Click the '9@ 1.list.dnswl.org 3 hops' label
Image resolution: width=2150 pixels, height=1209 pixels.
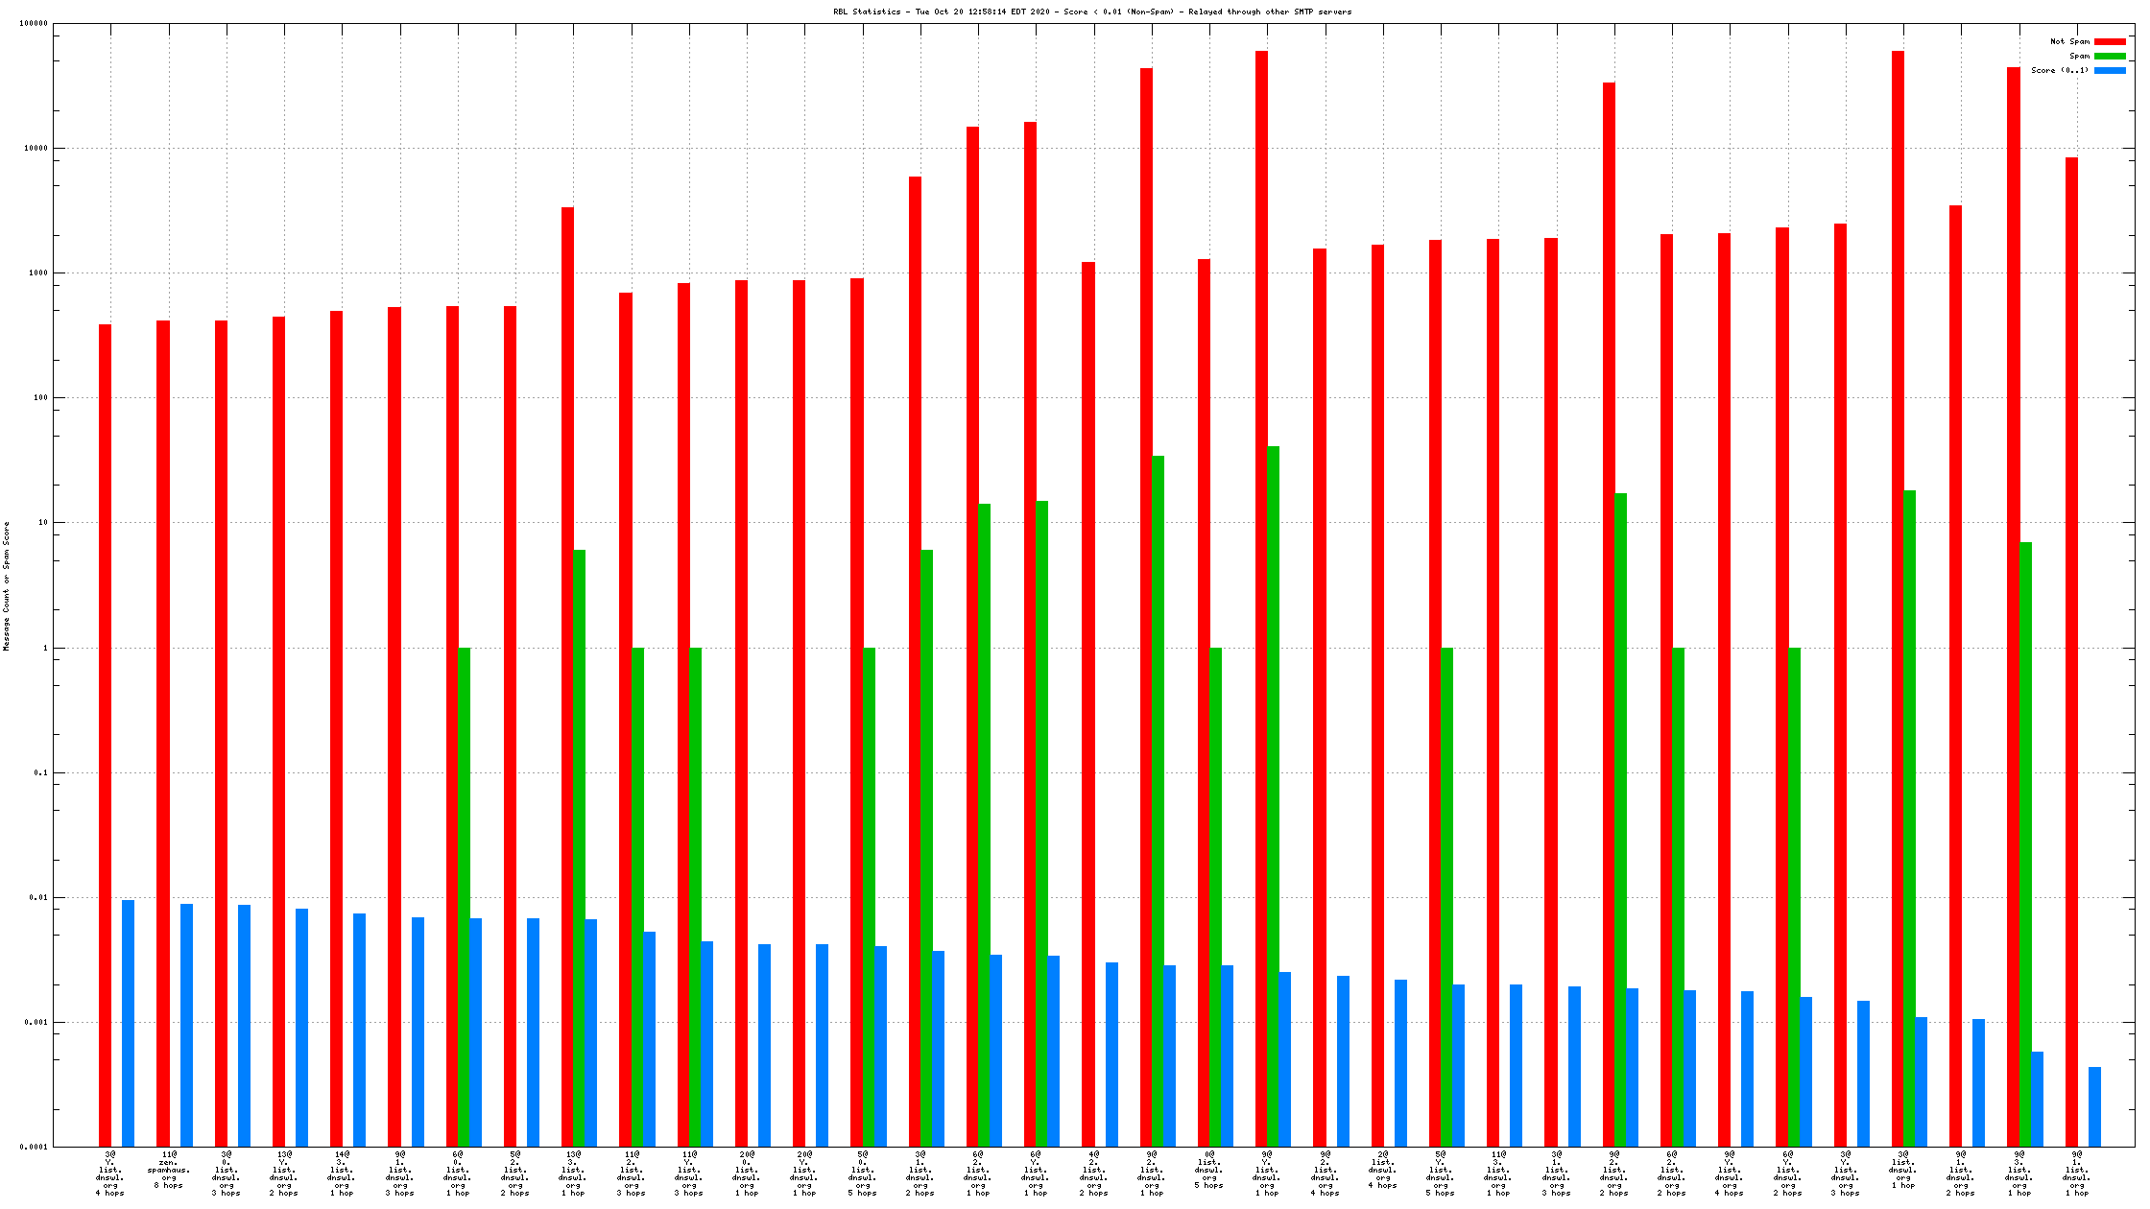[x=399, y=1173]
